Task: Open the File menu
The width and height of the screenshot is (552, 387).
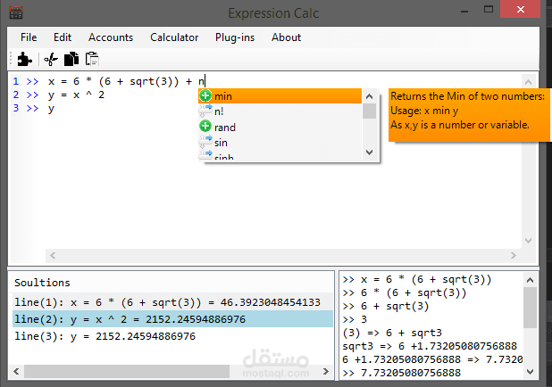Action: [x=29, y=37]
